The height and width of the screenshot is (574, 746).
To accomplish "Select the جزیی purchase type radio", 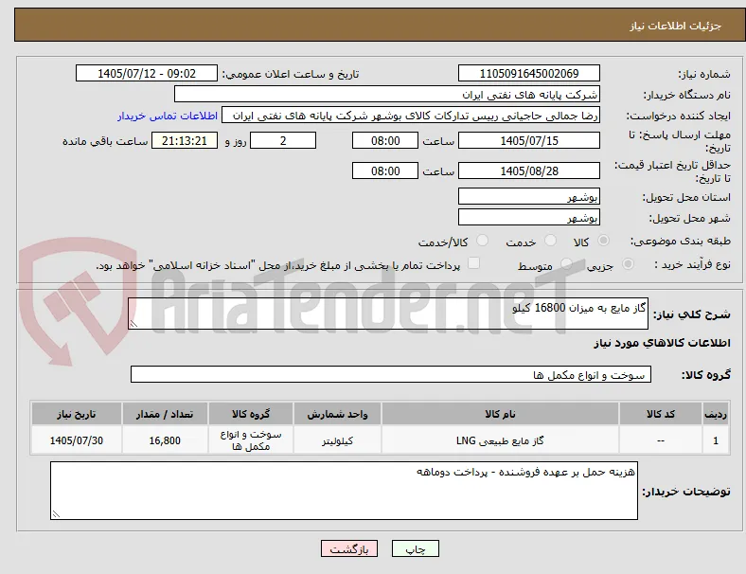I will click(x=628, y=263).
